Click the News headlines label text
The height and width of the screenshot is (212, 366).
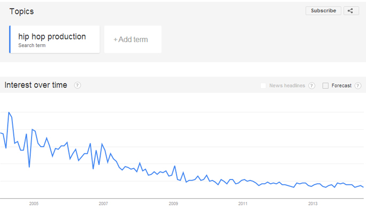[287, 85]
